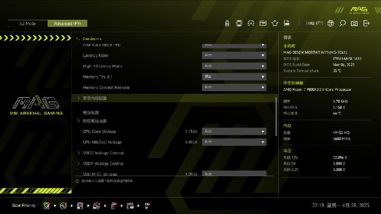Screen dimensions: 381x214
Task: Select the USB key boot device icon
Action: 113,206
